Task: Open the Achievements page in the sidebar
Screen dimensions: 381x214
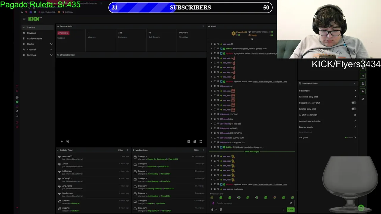Action: pyautogui.click(x=38, y=38)
